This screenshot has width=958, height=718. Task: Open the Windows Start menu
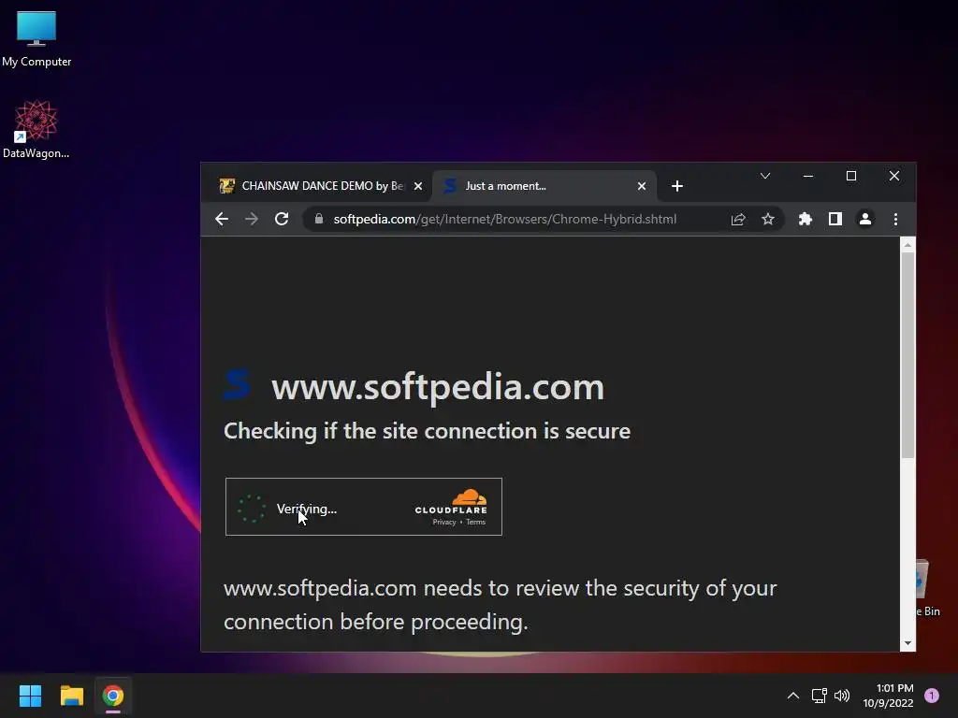coord(30,696)
